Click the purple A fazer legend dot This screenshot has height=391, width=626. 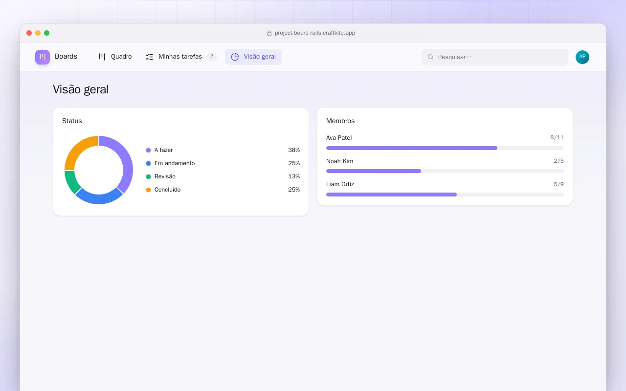[148, 150]
